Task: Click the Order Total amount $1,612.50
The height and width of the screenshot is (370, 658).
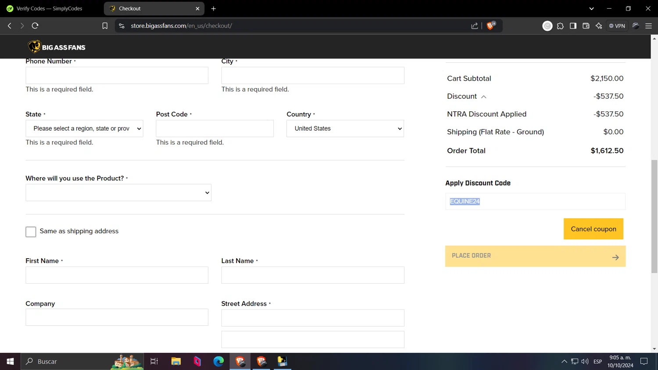Action: [x=607, y=150]
